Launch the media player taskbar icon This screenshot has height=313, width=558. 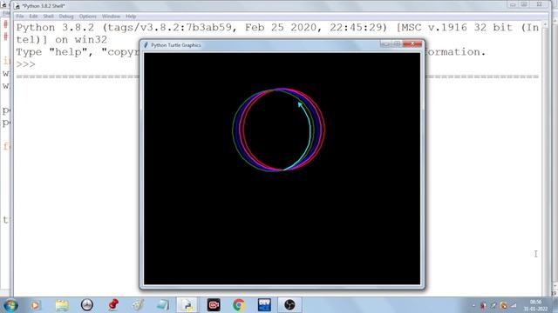pyautogui.click(x=35, y=305)
